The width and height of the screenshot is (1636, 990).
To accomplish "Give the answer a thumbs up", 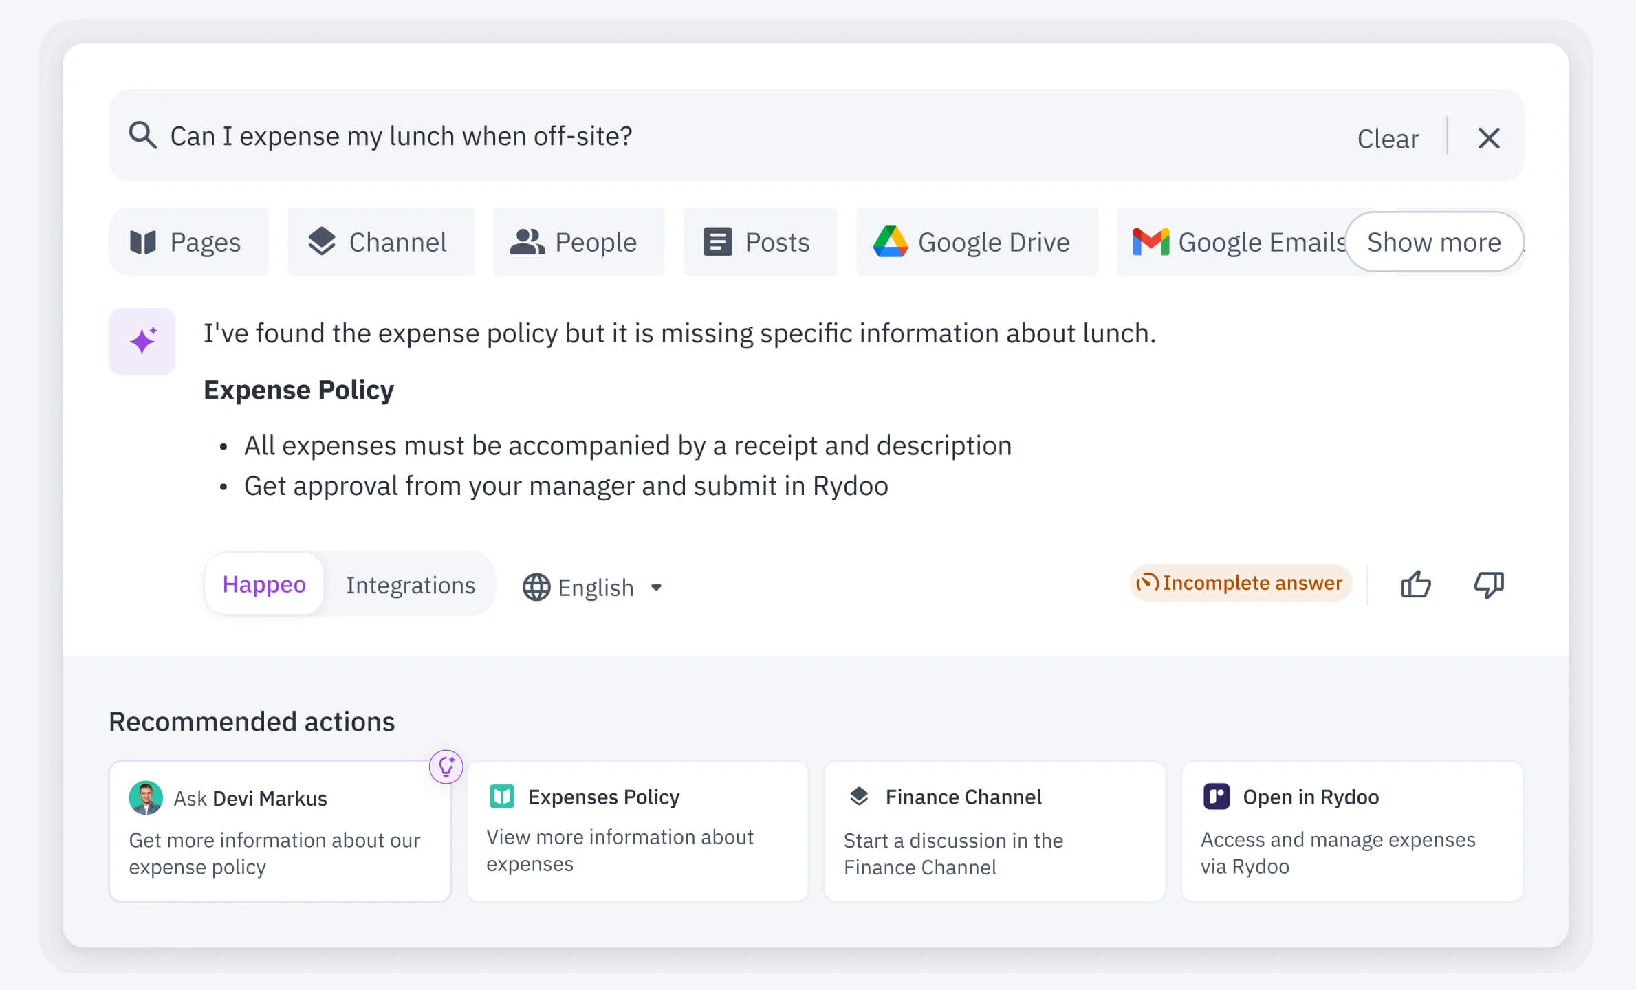I will (x=1415, y=585).
